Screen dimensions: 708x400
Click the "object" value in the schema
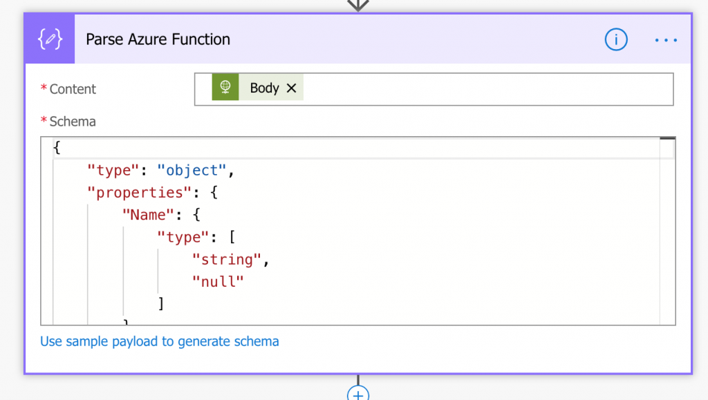click(192, 171)
